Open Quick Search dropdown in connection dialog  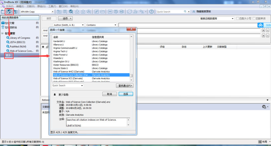[82, 86]
